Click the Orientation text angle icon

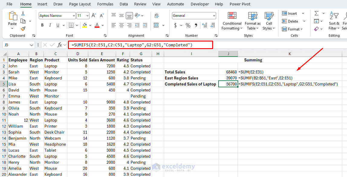tap(138, 15)
